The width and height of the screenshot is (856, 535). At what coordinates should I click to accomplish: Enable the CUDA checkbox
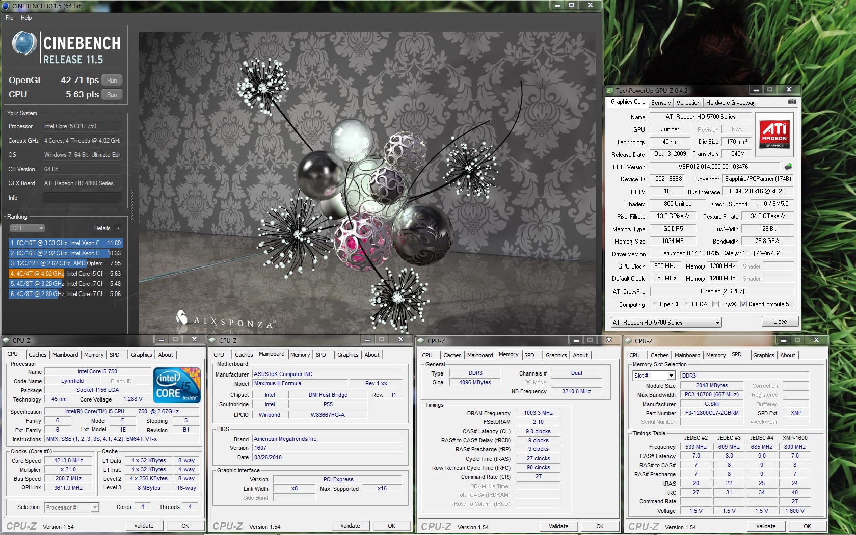tap(687, 304)
